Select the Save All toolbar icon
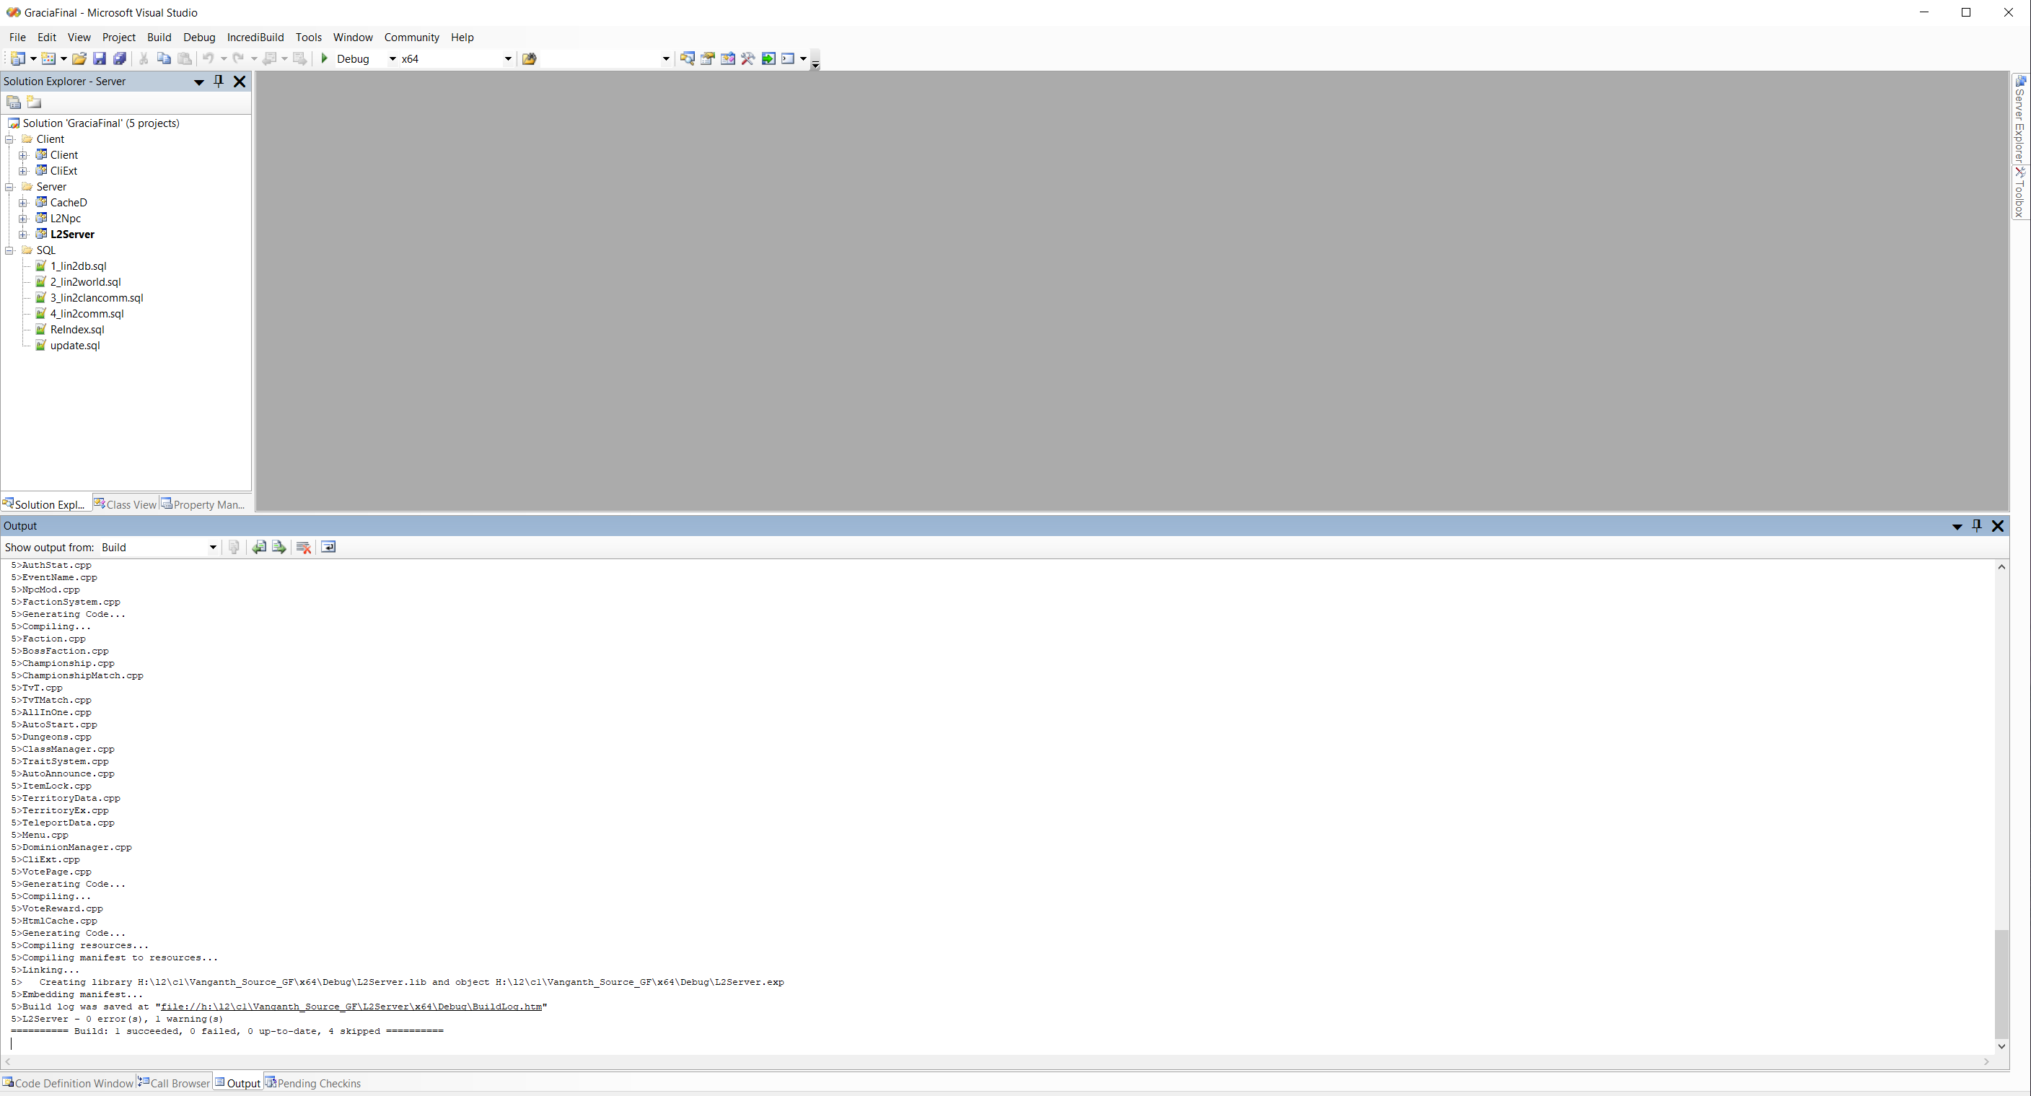Image resolution: width=2031 pixels, height=1096 pixels. coord(120,58)
